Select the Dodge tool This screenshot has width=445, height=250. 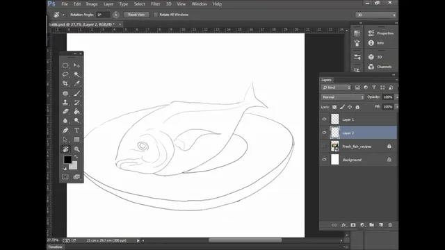tap(76, 120)
